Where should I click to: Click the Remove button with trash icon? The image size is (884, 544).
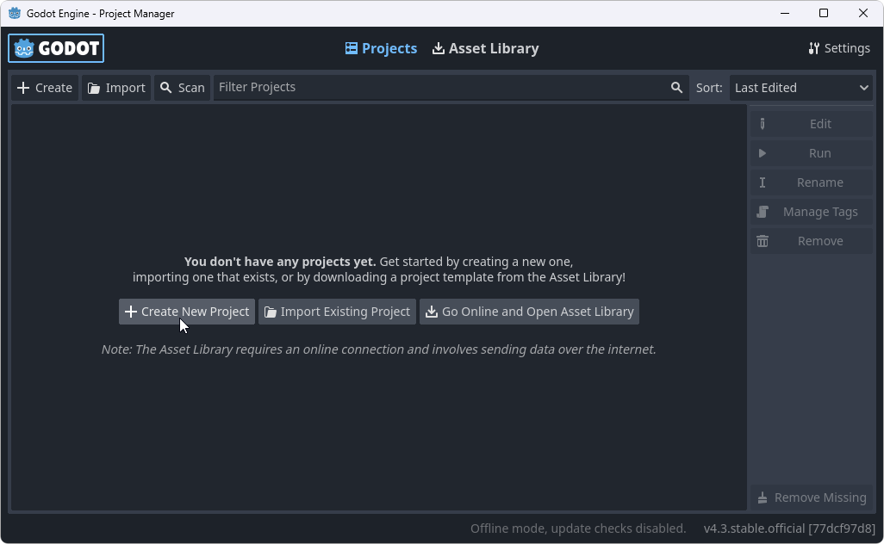(x=811, y=241)
